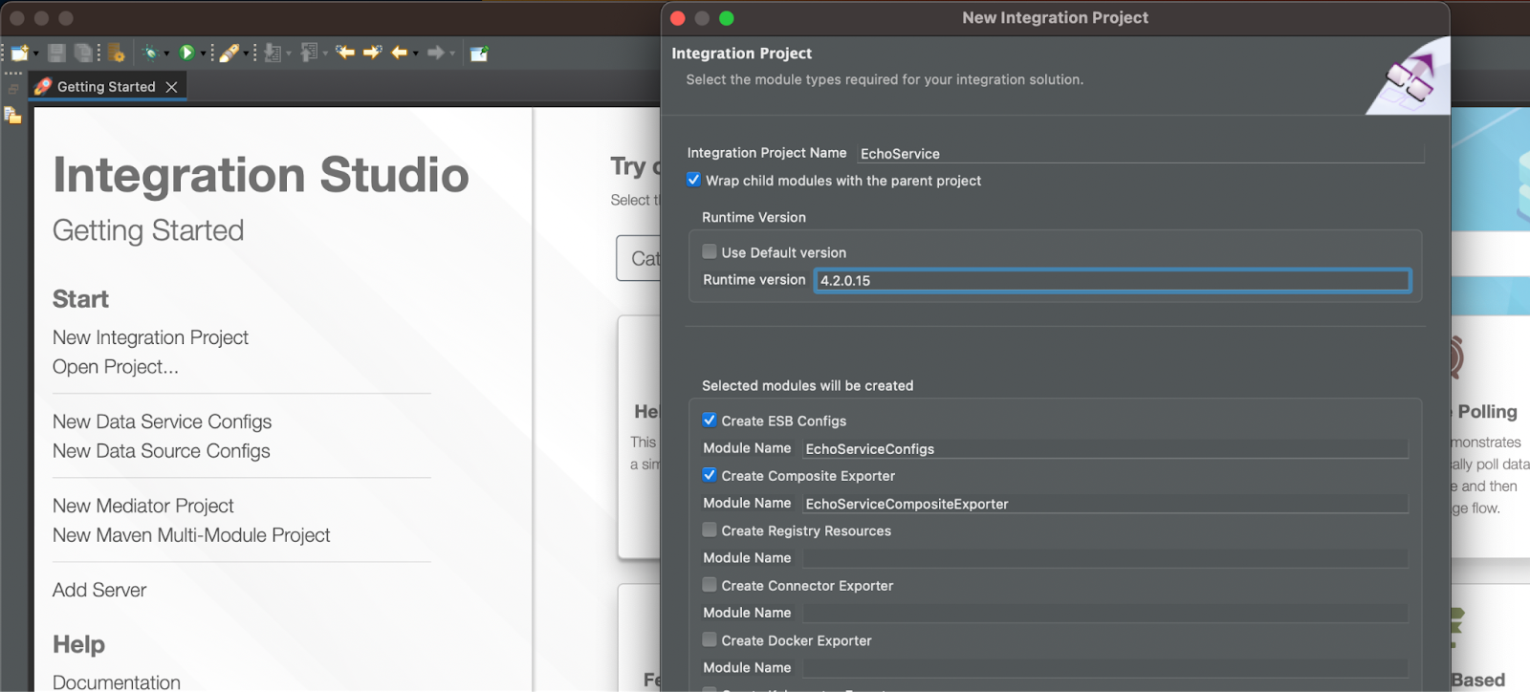The image size is (1530, 692).
Task: Check Create Registry Resources checkbox
Action: tap(710, 530)
